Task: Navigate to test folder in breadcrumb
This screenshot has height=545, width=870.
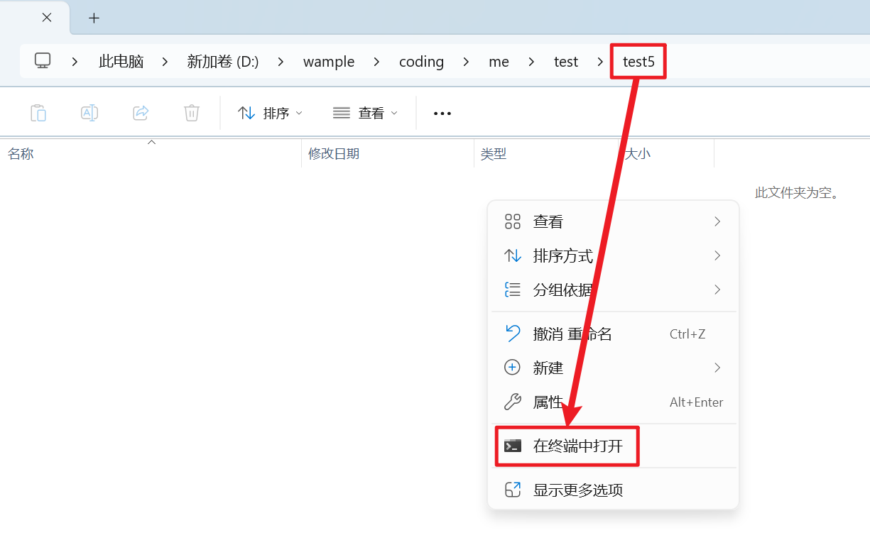Action: [565, 62]
